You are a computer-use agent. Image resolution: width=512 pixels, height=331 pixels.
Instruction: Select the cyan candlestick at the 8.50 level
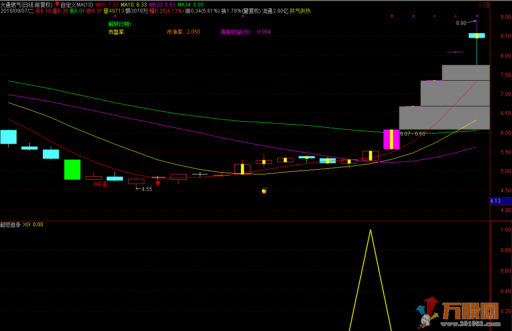pos(477,35)
